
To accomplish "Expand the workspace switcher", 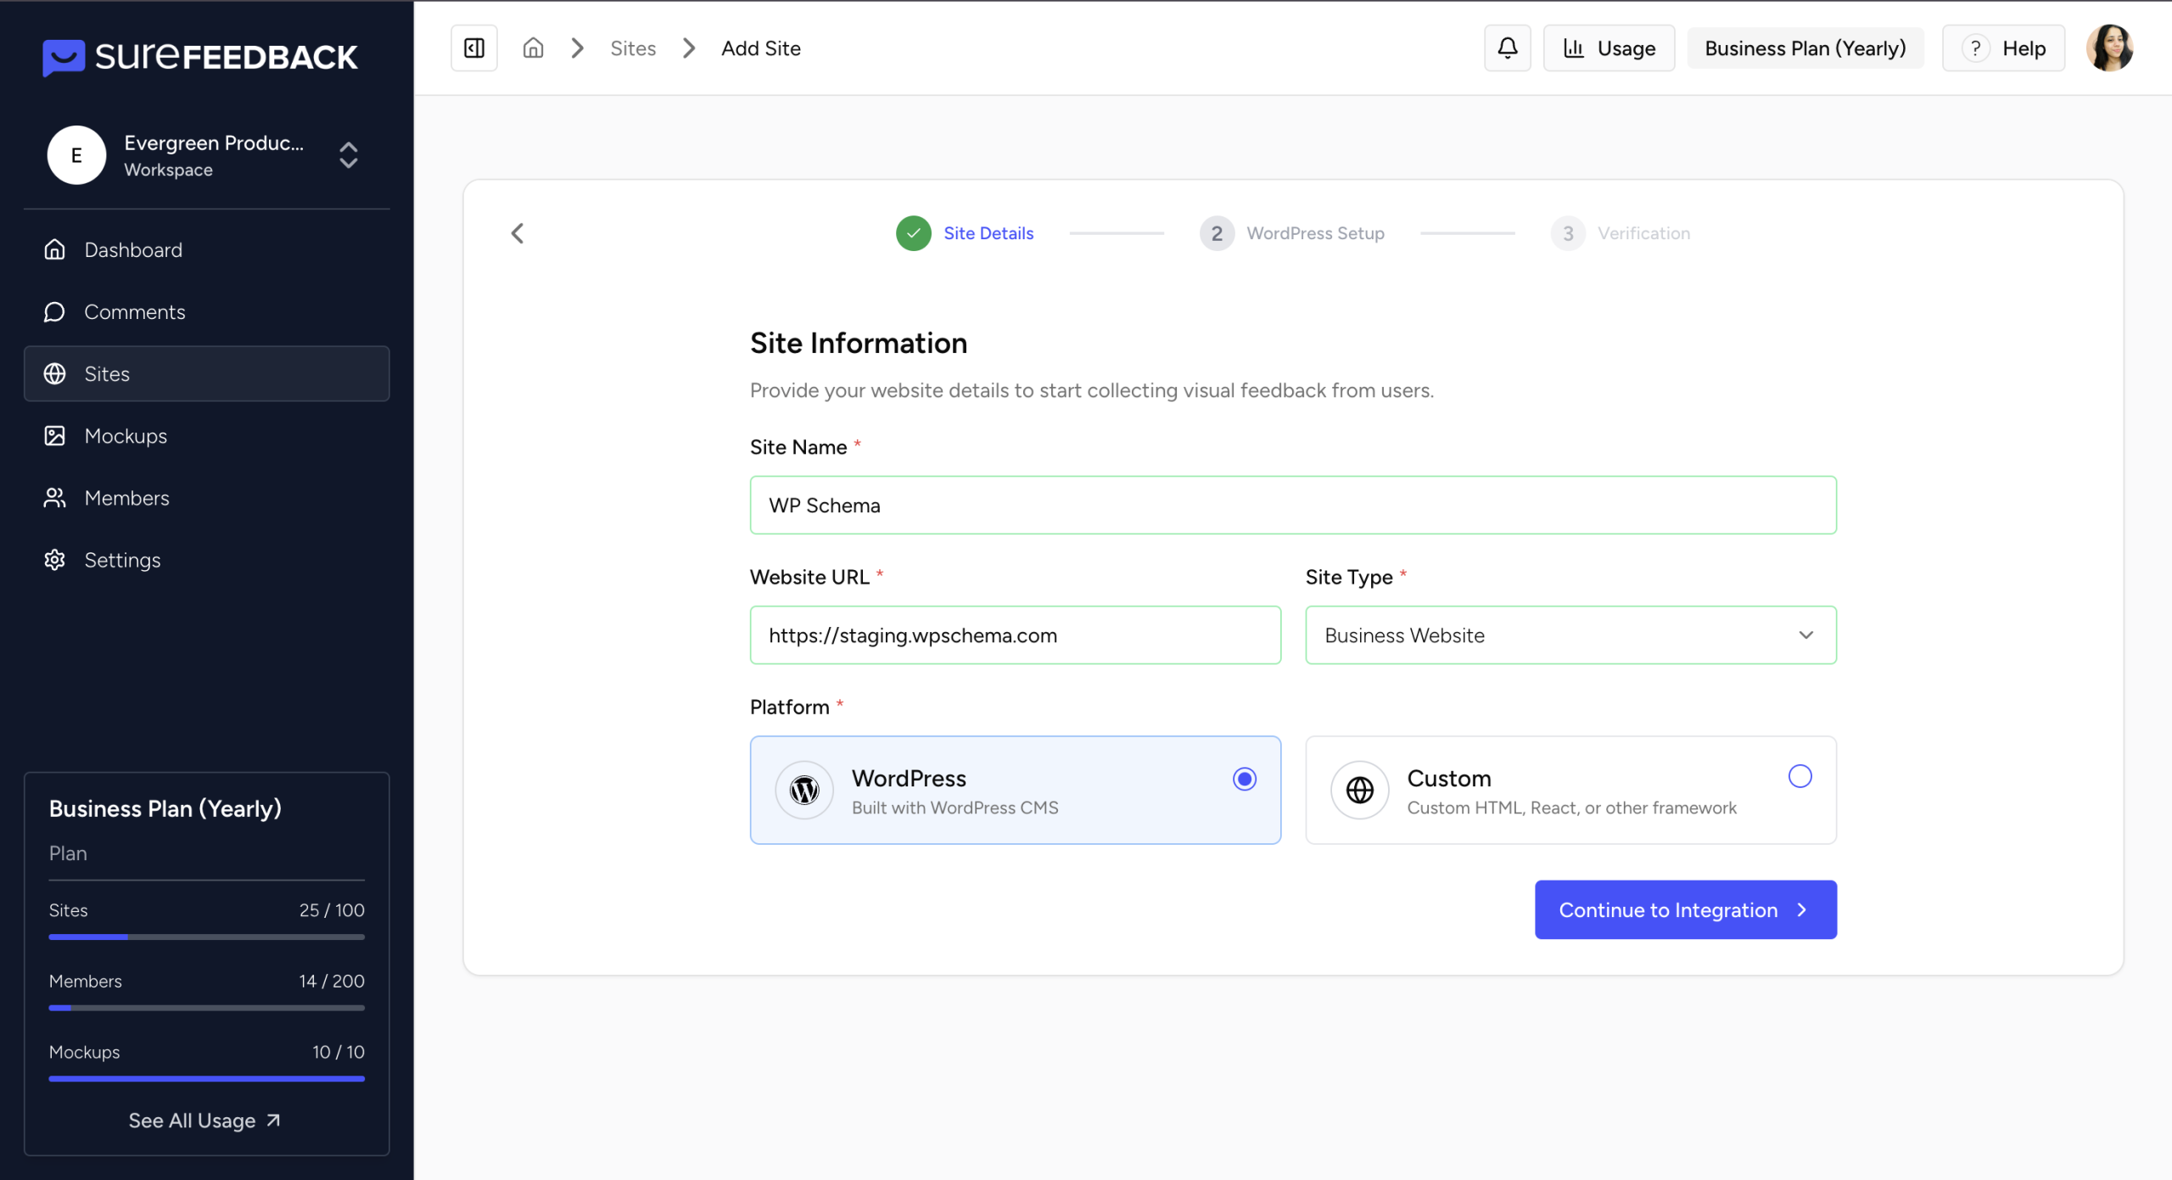I will pos(348,155).
